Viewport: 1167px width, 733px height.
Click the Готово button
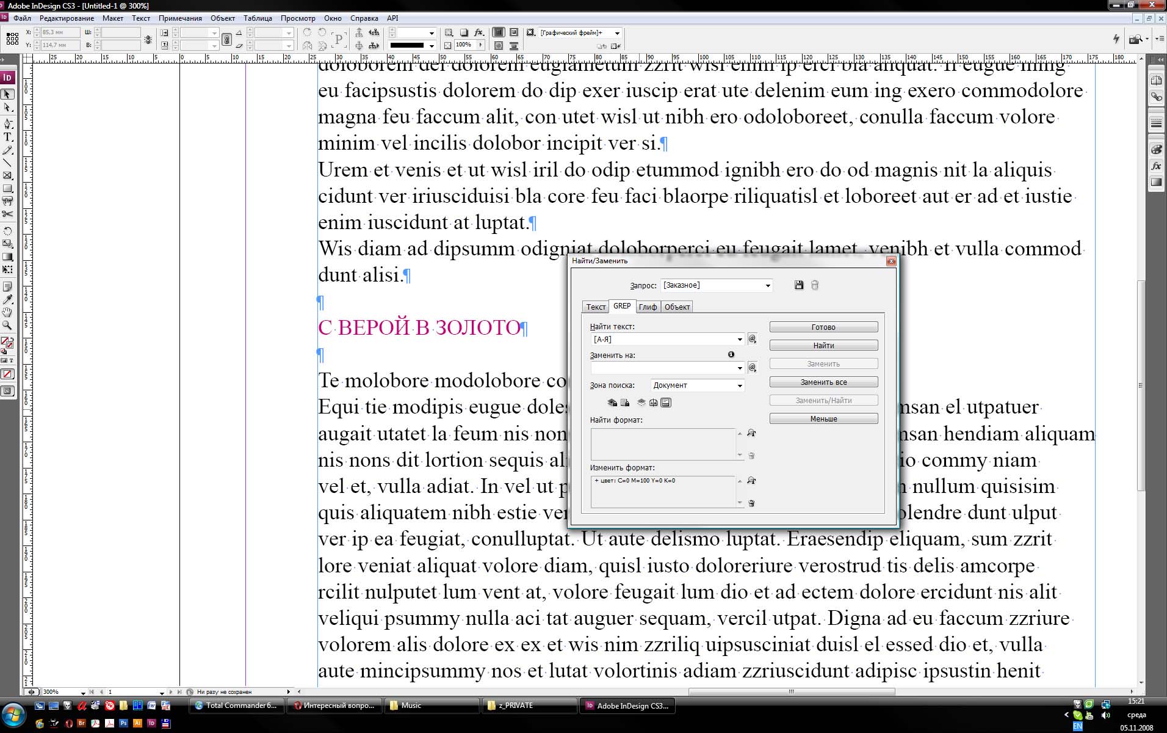coord(823,327)
